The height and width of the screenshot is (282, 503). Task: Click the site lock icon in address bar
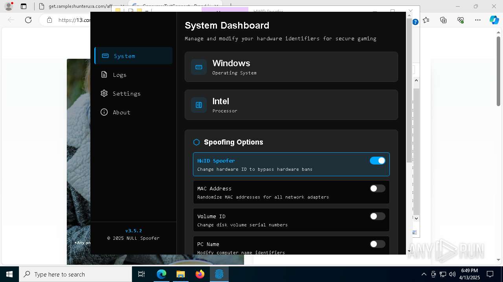(49, 20)
